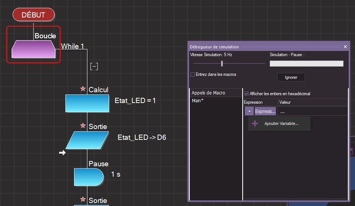Click the Etat_LED -> D6 text
This screenshot has width=355, height=206.
point(142,137)
